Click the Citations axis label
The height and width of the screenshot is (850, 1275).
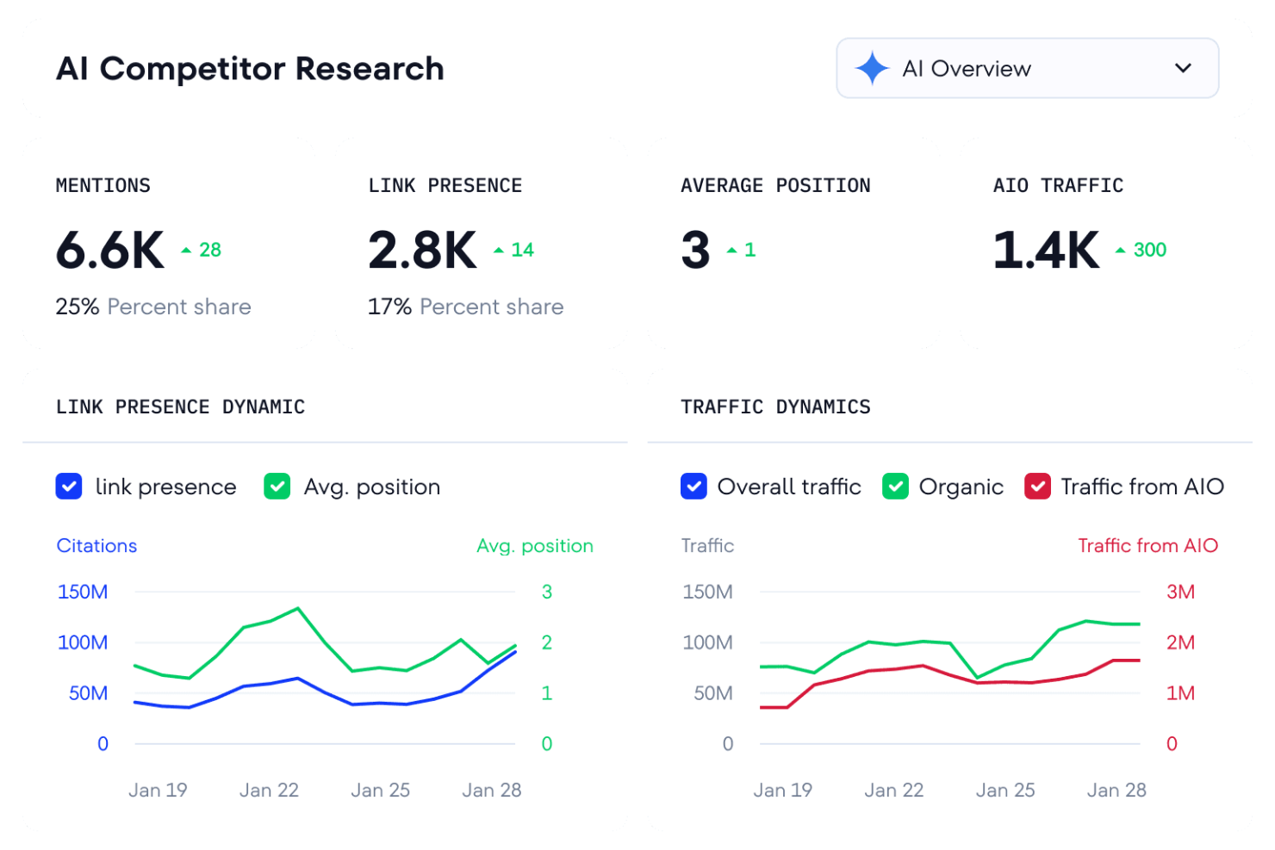[96, 545]
